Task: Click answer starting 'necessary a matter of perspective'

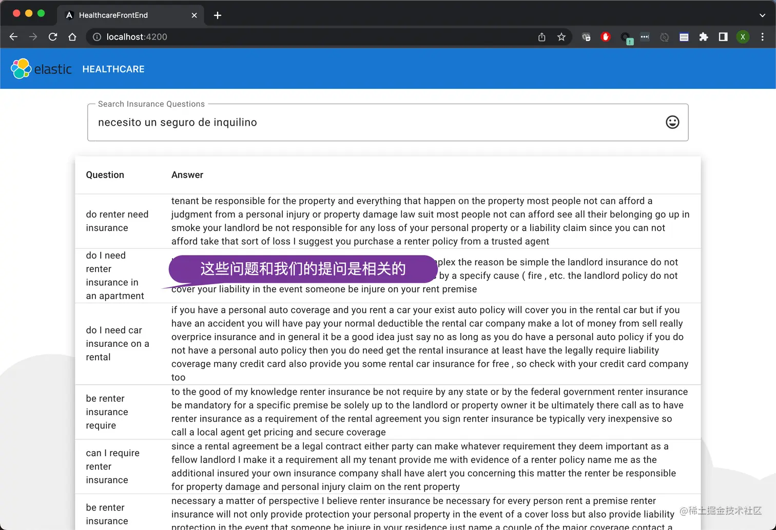Action: tap(423, 513)
